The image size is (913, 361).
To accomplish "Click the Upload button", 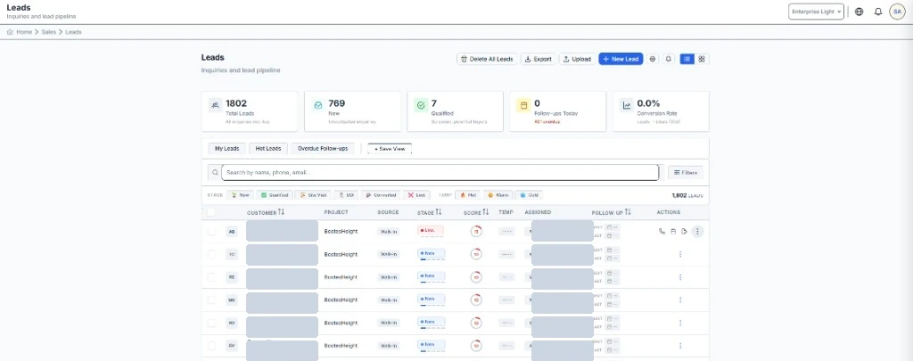I will pos(577,59).
